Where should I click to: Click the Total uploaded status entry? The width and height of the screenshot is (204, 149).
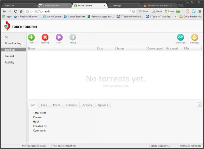(x=191, y=146)
